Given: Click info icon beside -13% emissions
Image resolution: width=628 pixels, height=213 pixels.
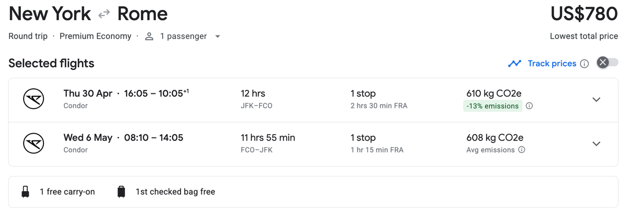Looking at the screenshot, I should (529, 106).
